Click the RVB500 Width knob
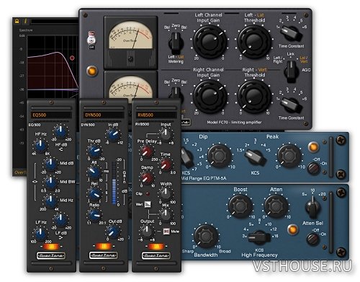The width and height of the screenshot is (360, 282). click(x=166, y=194)
